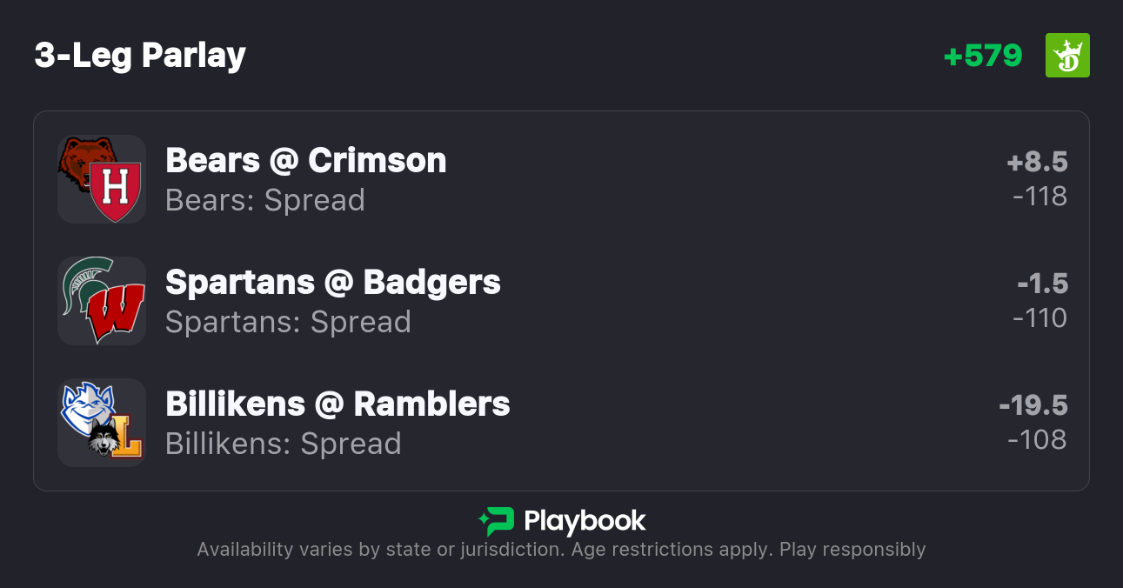Click the green Playbook logo icon
1123x588 pixels.
click(497, 521)
